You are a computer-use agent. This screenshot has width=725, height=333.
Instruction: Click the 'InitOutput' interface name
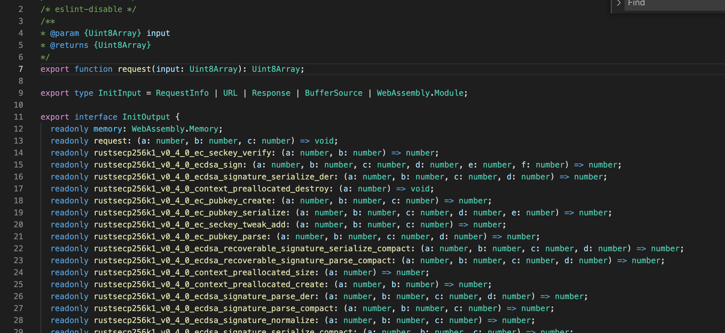(x=146, y=117)
